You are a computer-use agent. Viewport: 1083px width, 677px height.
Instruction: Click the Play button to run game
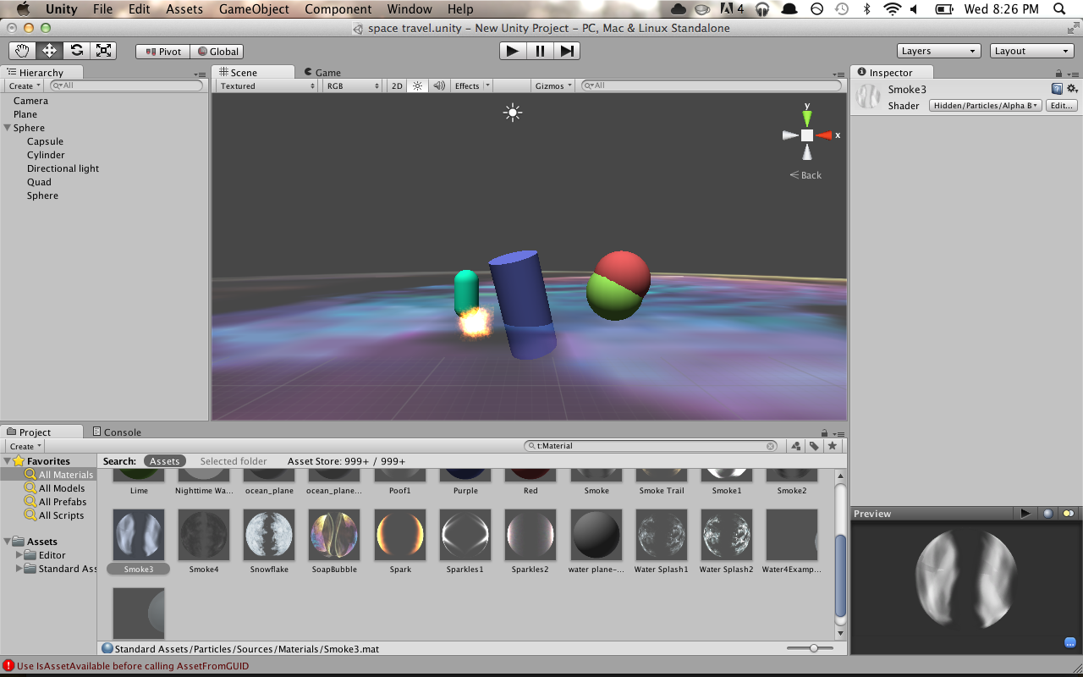point(513,51)
